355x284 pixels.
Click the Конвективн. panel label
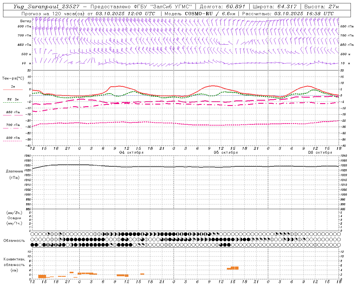coord(14,259)
